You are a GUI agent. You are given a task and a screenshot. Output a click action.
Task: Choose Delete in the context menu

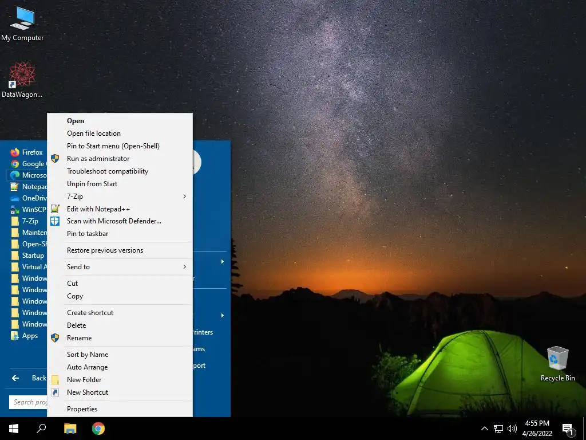pos(120,325)
